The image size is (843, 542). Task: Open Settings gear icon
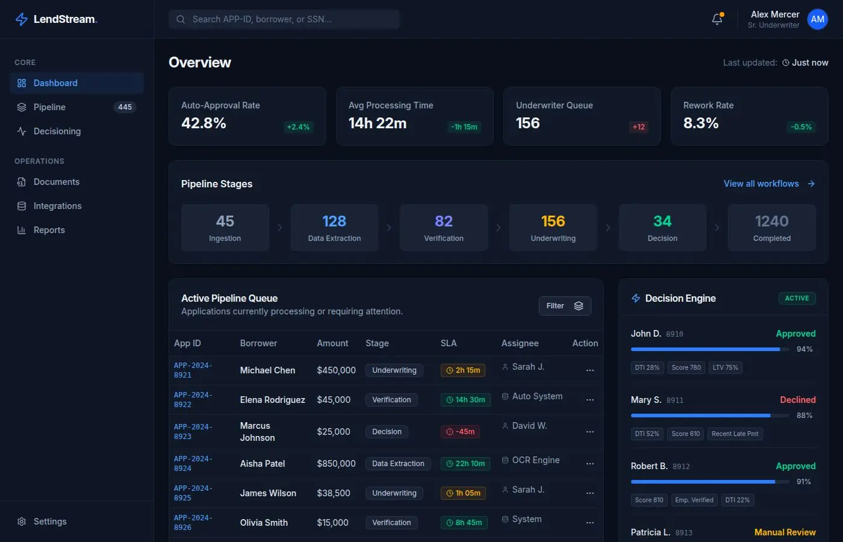click(22, 522)
